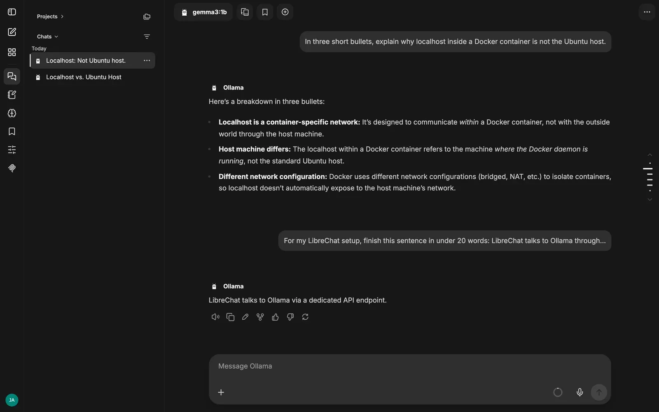Fork the conversation from last response

pyautogui.click(x=260, y=317)
